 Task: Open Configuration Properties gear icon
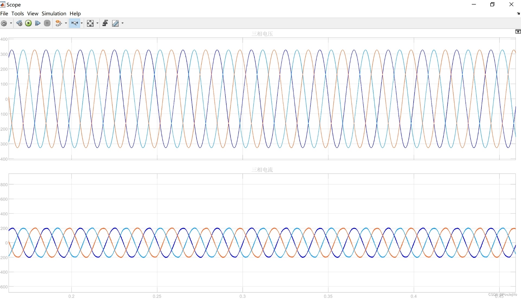(x=4, y=23)
